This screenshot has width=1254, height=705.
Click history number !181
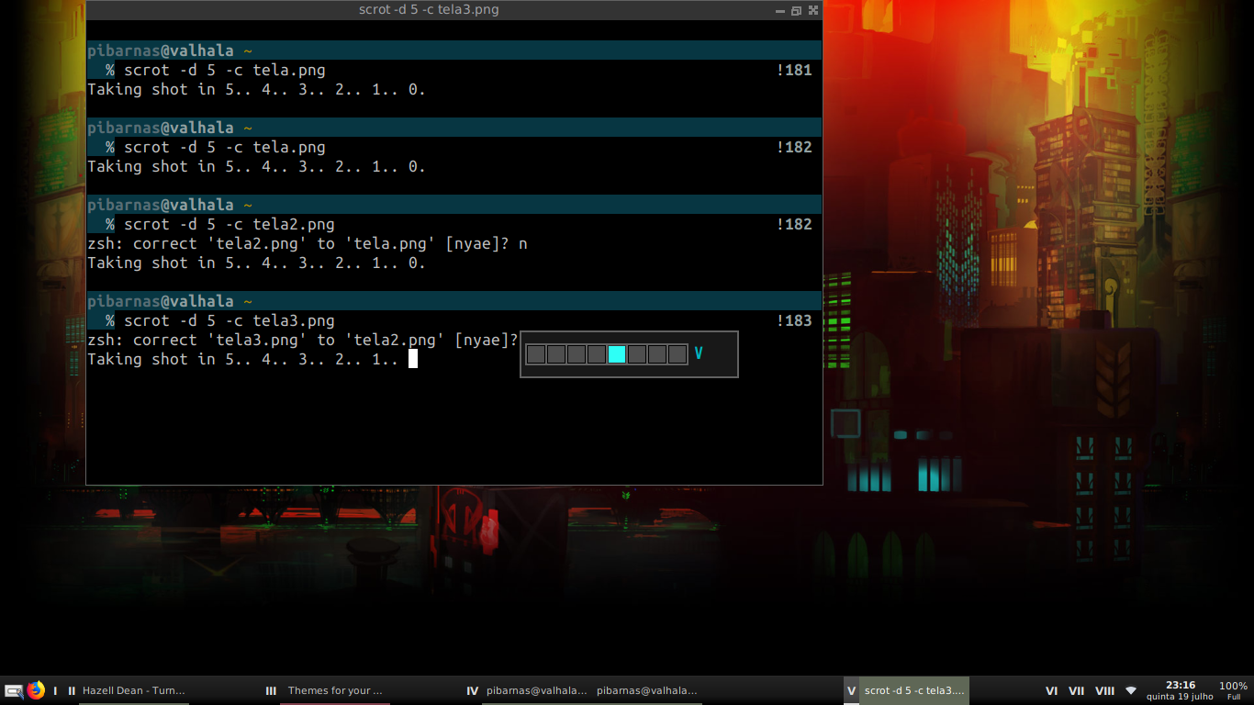click(794, 70)
